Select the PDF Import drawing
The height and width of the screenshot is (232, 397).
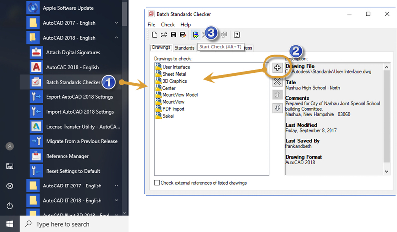tap(170, 109)
